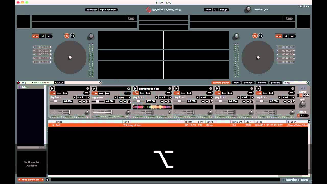The width and height of the screenshot is (327, 184).
Task: Switch right deck to rel. mode
Action: [286, 36]
